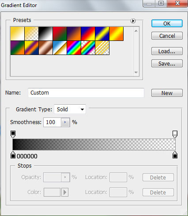Select the rainbow spectrum preset gradient
Viewport: 188px width, 216px height.
pyautogui.click(x=74, y=48)
